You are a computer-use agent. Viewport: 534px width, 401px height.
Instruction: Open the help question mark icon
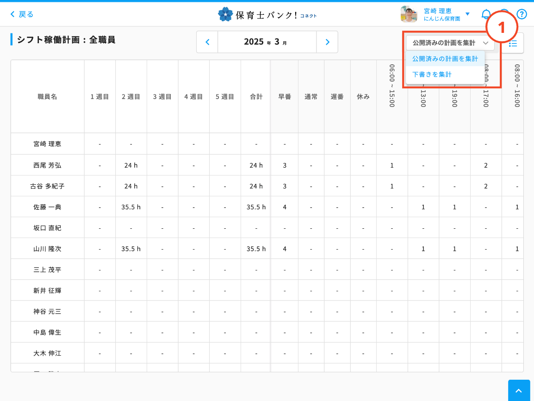coord(522,14)
